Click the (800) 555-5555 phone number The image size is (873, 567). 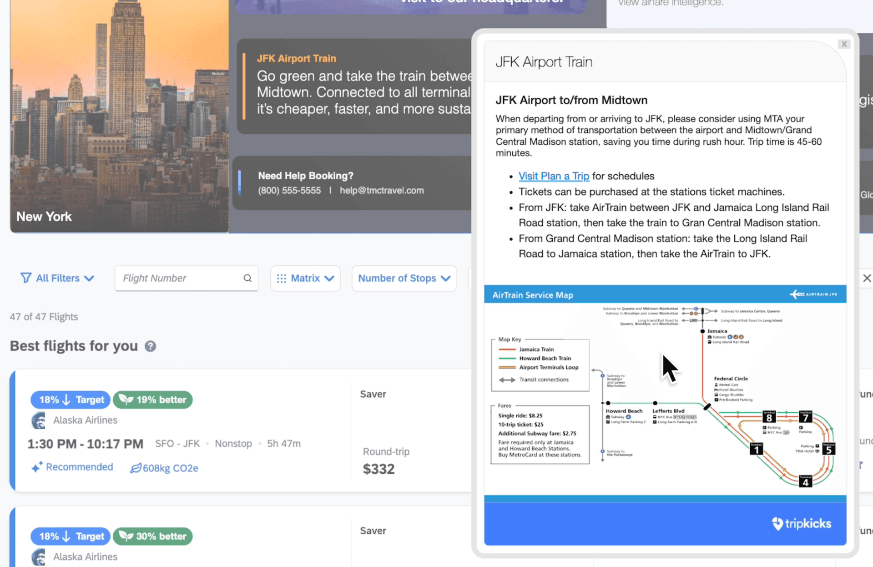point(289,191)
